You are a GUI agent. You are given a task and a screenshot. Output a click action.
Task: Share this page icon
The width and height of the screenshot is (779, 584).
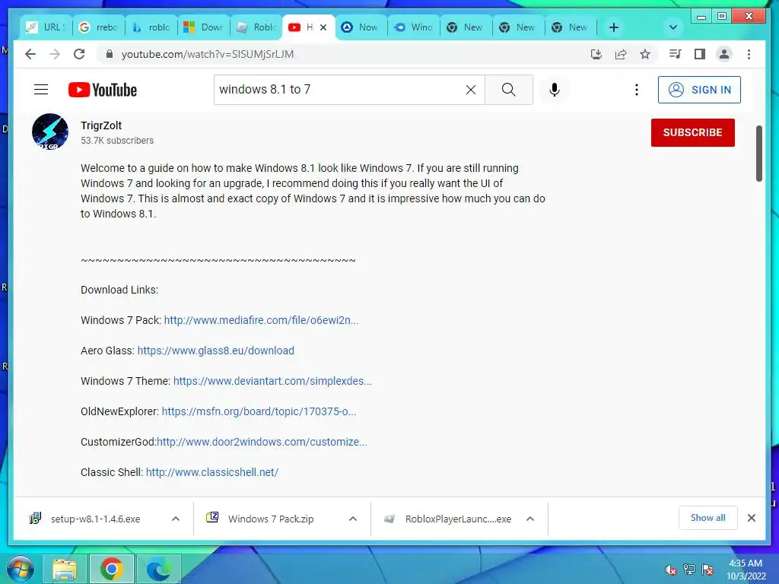coord(621,54)
